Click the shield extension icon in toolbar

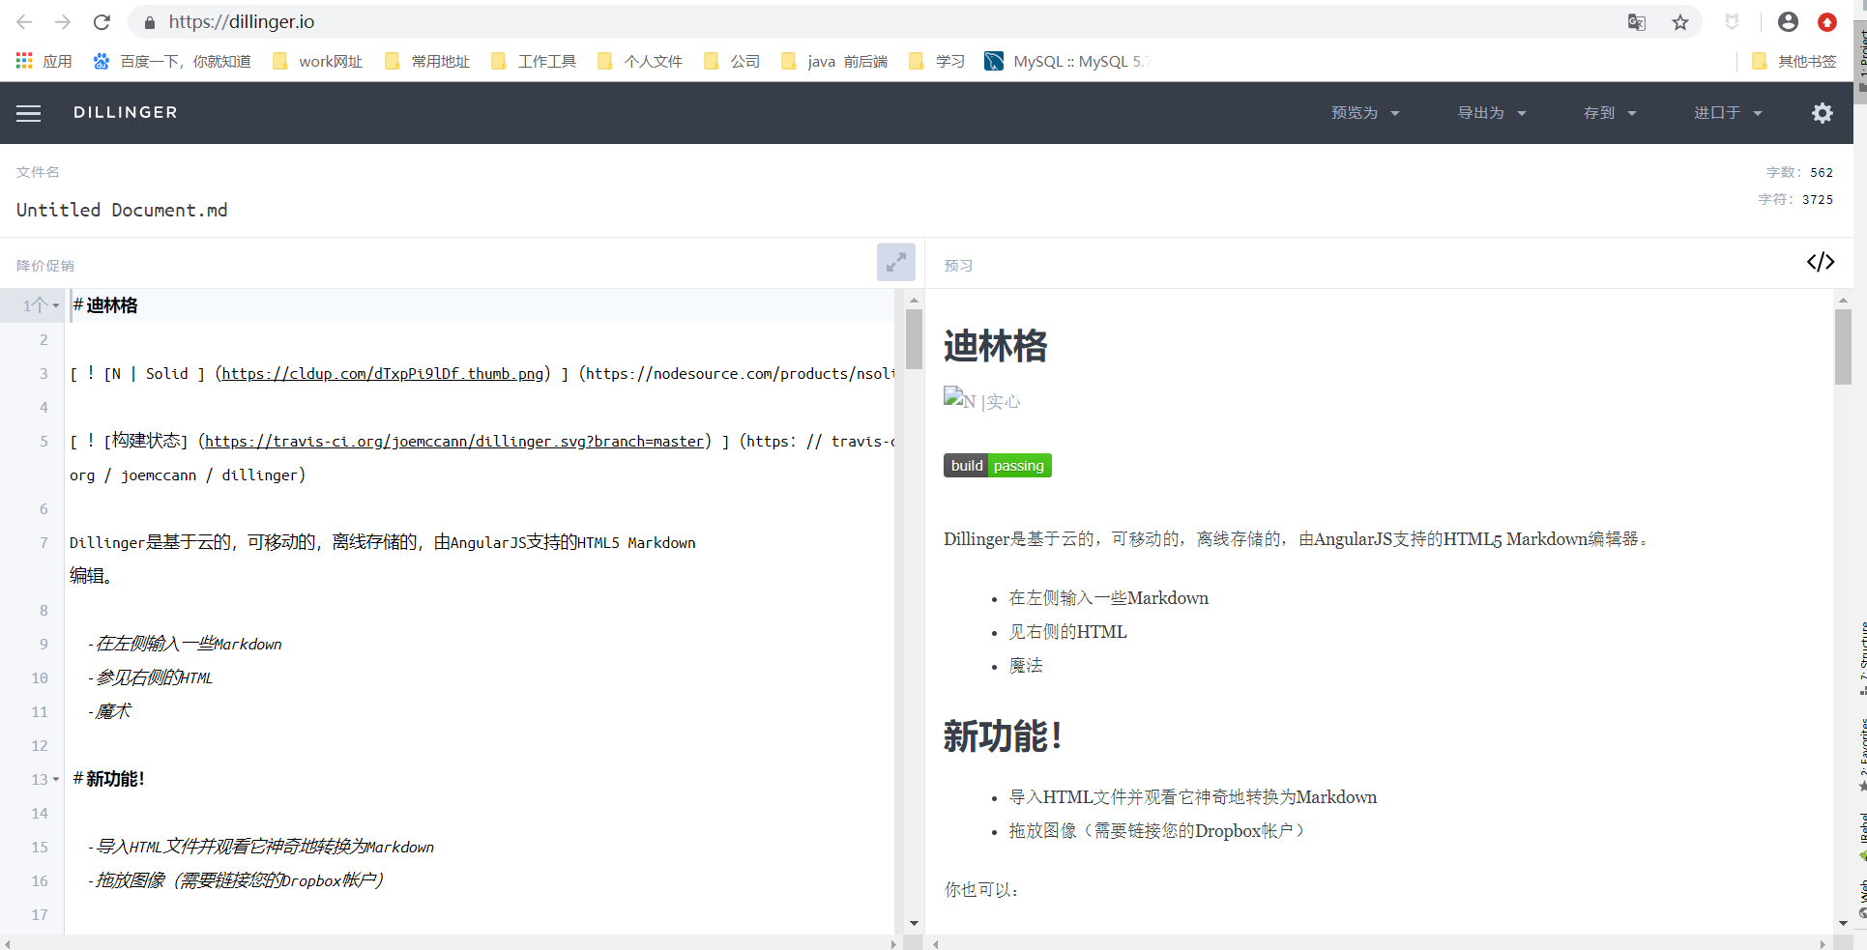tap(1732, 22)
